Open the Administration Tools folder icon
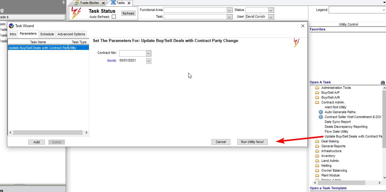The image size is (386, 192). coord(317,88)
